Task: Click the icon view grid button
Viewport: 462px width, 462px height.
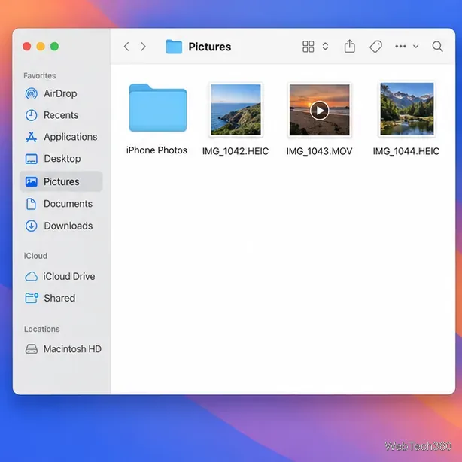Action: coord(309,47)
